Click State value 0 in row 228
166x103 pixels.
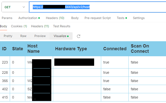[x=13, y=72]
